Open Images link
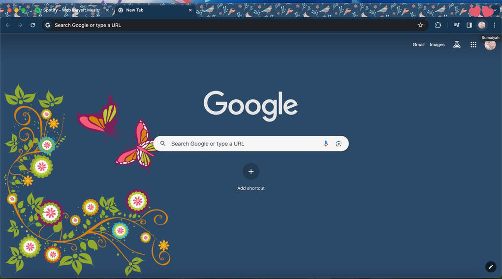Image resolution: width=502 pixels, height=279 pixels. 437,45
